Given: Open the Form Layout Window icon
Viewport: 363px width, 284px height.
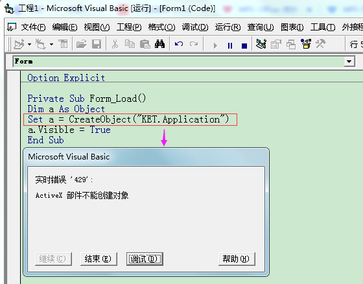Looking at the screenshot, I should click(291, 44).
